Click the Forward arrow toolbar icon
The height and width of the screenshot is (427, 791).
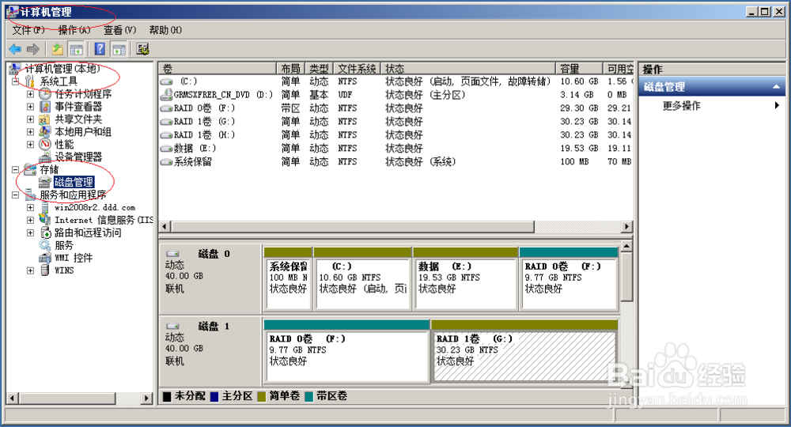[33, 49]
